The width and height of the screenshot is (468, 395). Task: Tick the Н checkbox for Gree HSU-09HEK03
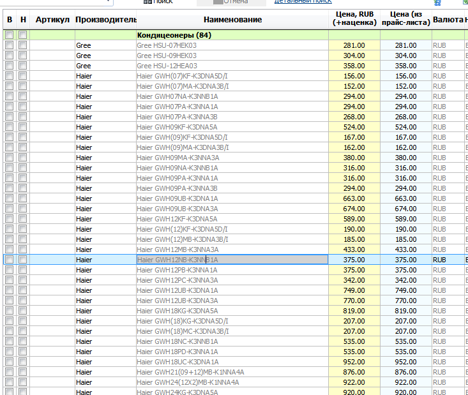click(22, 55)
